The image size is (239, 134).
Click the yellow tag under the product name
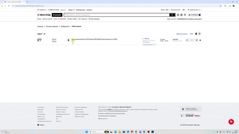(73, 41)
